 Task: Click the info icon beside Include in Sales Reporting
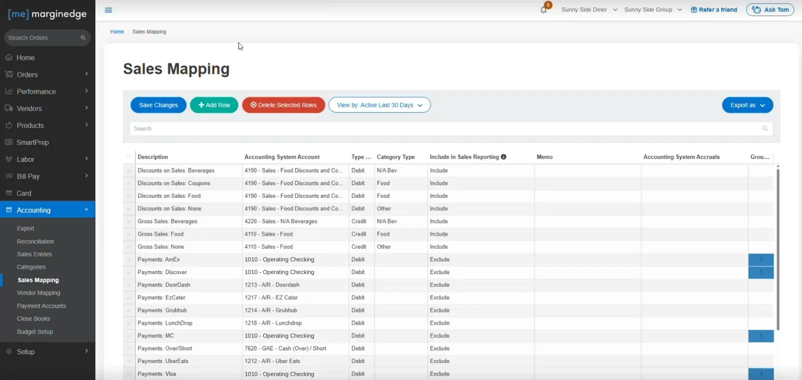click(504, 157)
